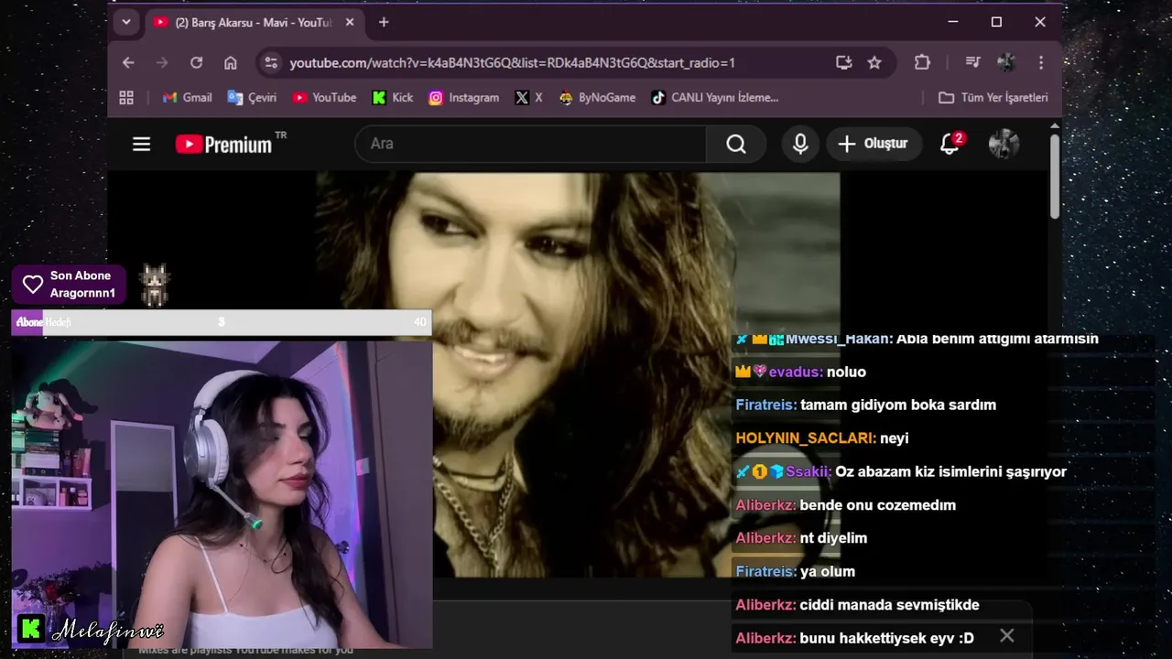Open the X bookmark
Image resolution: width=1172 pixels, height=659 pixels.
528,97
